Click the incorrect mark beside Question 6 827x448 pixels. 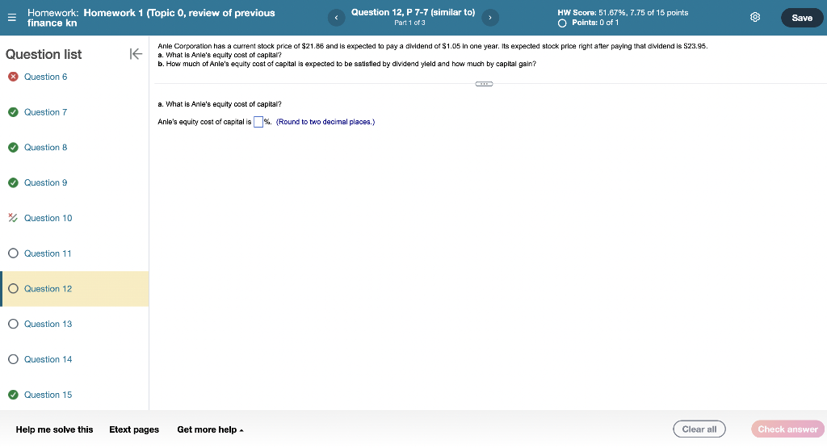(13, 77)
